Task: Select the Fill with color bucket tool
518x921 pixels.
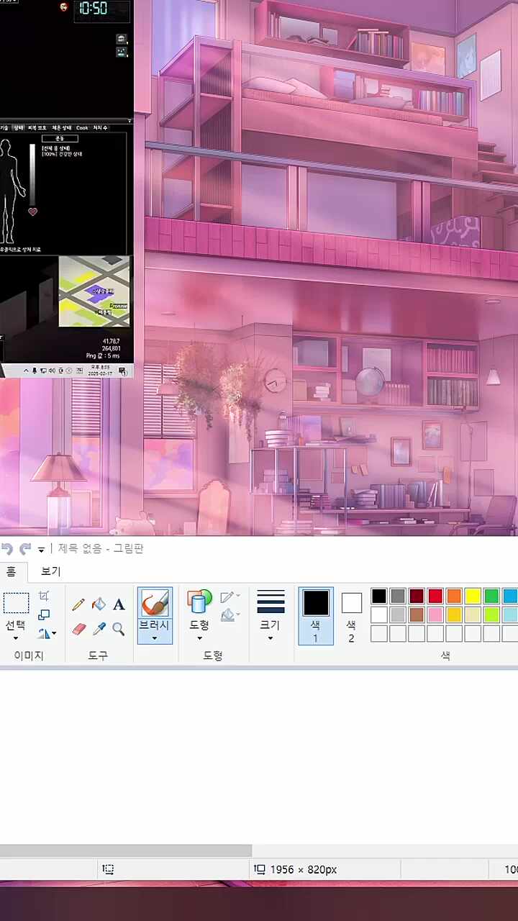Action: pyautogui.click(x=99, y=605)
